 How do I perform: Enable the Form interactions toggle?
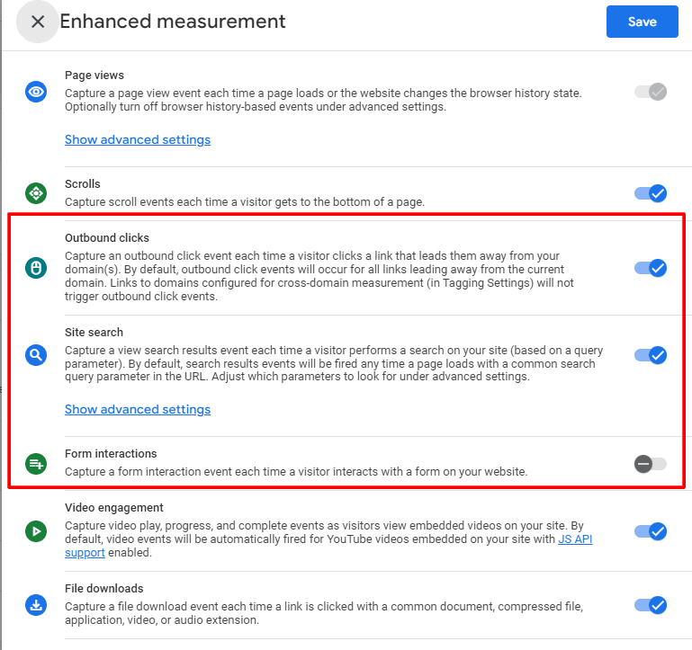tap(651, 464)
